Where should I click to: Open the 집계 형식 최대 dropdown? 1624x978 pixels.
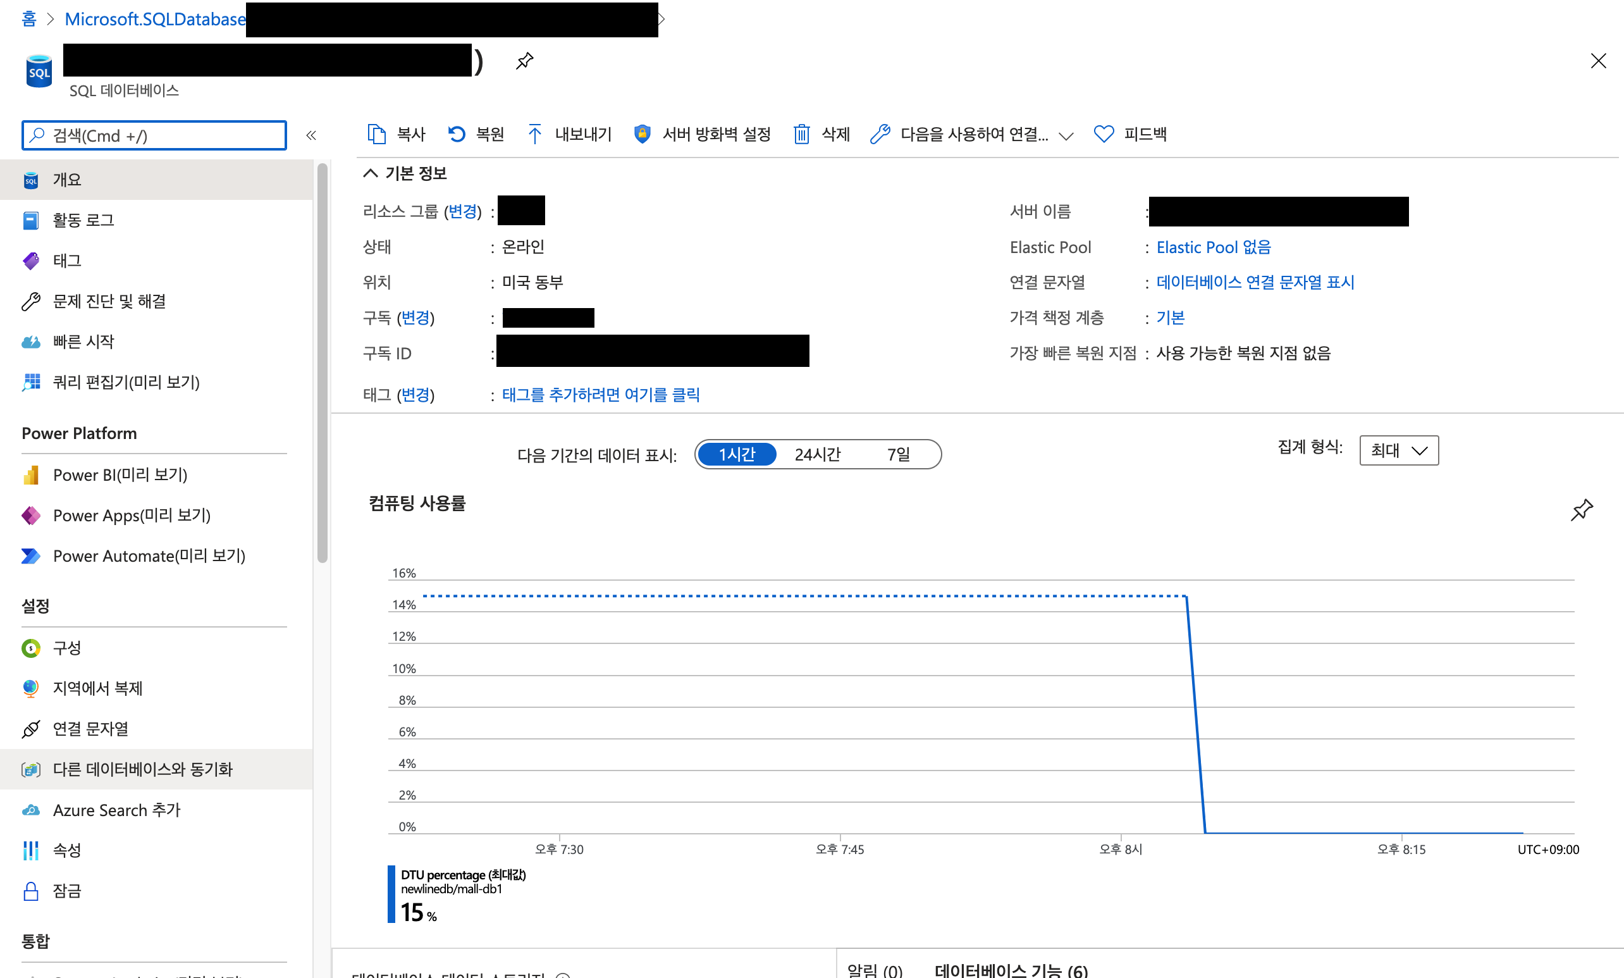[1399, 450]
